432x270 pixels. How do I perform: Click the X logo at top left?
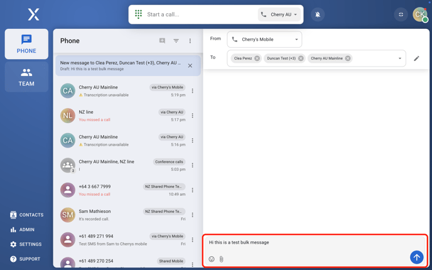pyautogui.click(x=33, y=14)
